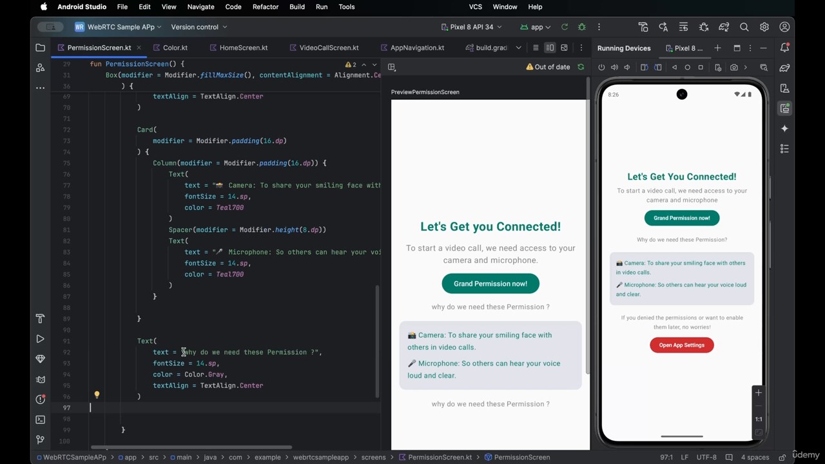Open Search Everywhere magnifier icon
825x464 pixels.
(x=744, y=27)
